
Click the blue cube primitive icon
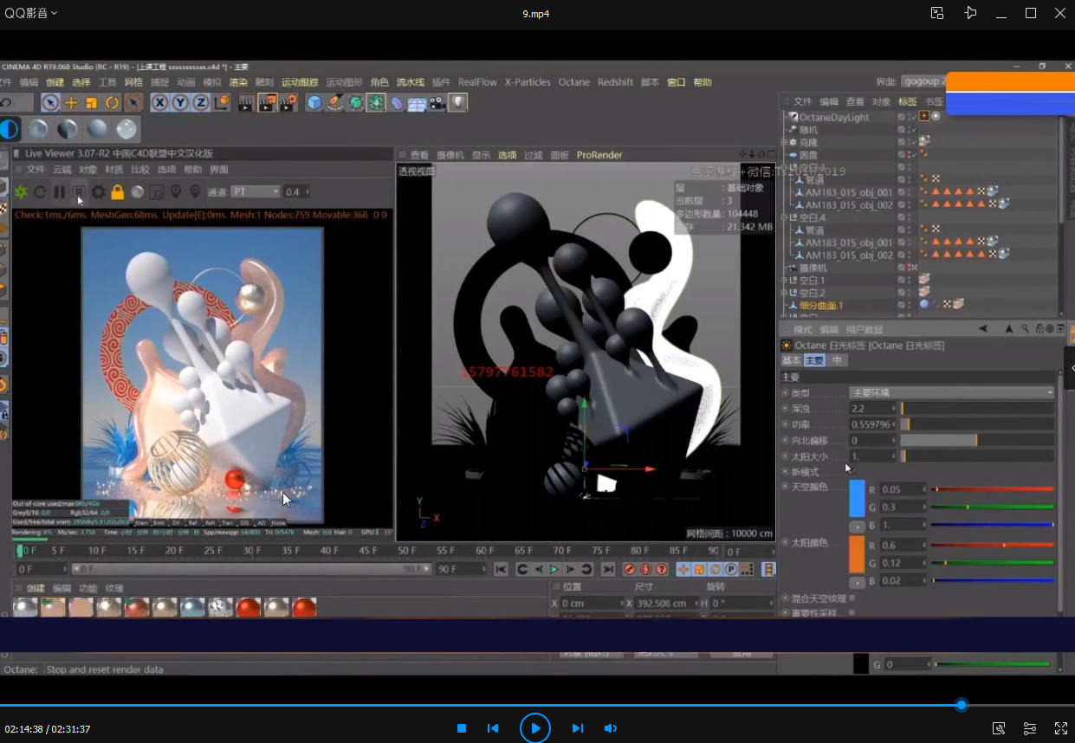point(314,103)
